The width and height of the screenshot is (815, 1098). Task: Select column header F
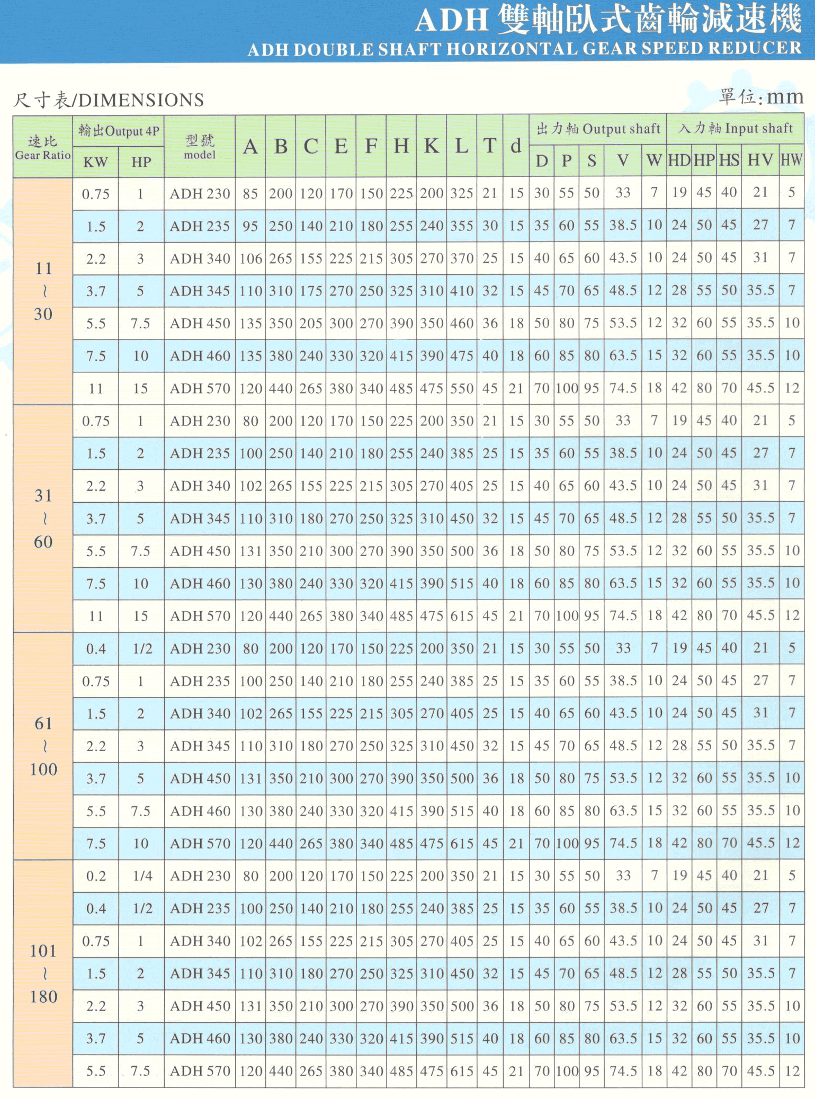tap(371, 146)
